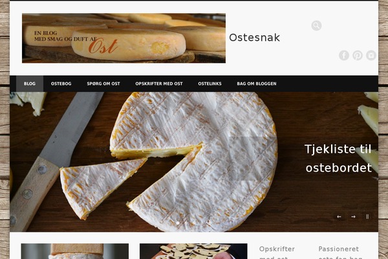388x259 pixels.
Task: Open Opskrifter med ost menu
Action: pyautogui.click(x=159, y=84)
